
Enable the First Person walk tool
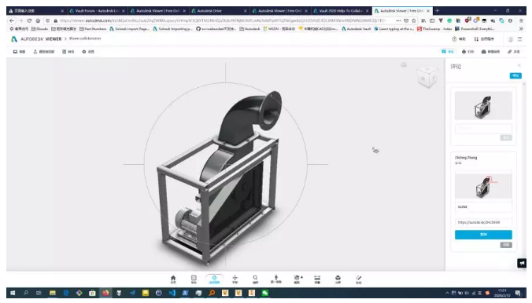276,279
